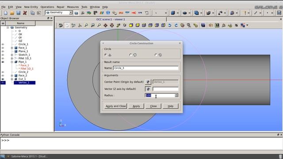Select Circle_2 in Object Browser

(x=23, y=72)
